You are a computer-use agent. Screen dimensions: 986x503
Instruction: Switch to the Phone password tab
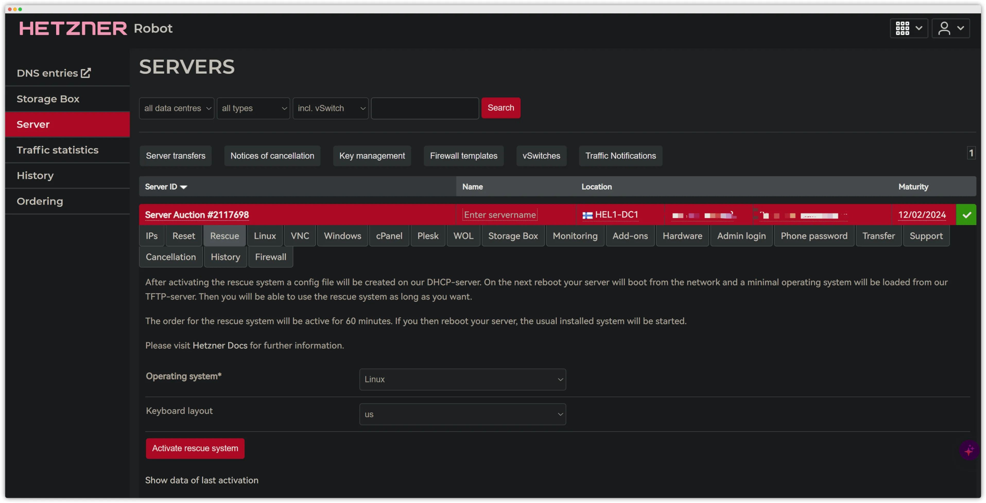(814, 236)
